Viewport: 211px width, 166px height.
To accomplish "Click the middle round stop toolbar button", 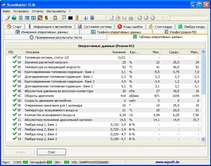I will pyautogui.click(x=146, y=18).
